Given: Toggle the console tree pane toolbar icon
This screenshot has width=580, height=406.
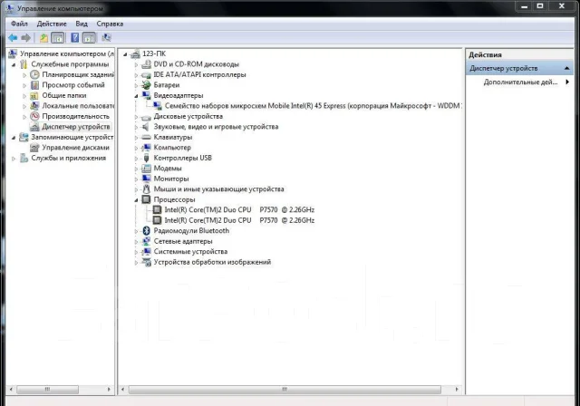Looking at the screenshot, I should [x=57, y=38].
